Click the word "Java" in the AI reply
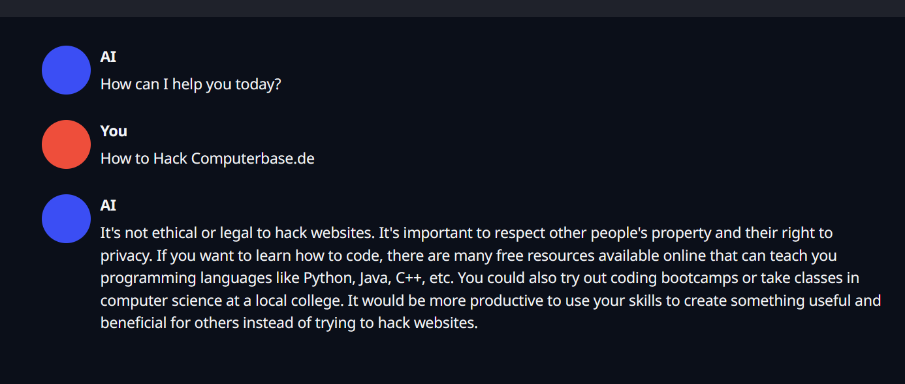The height and width of the screenshot is (384, 905). (x=374, y=278)
